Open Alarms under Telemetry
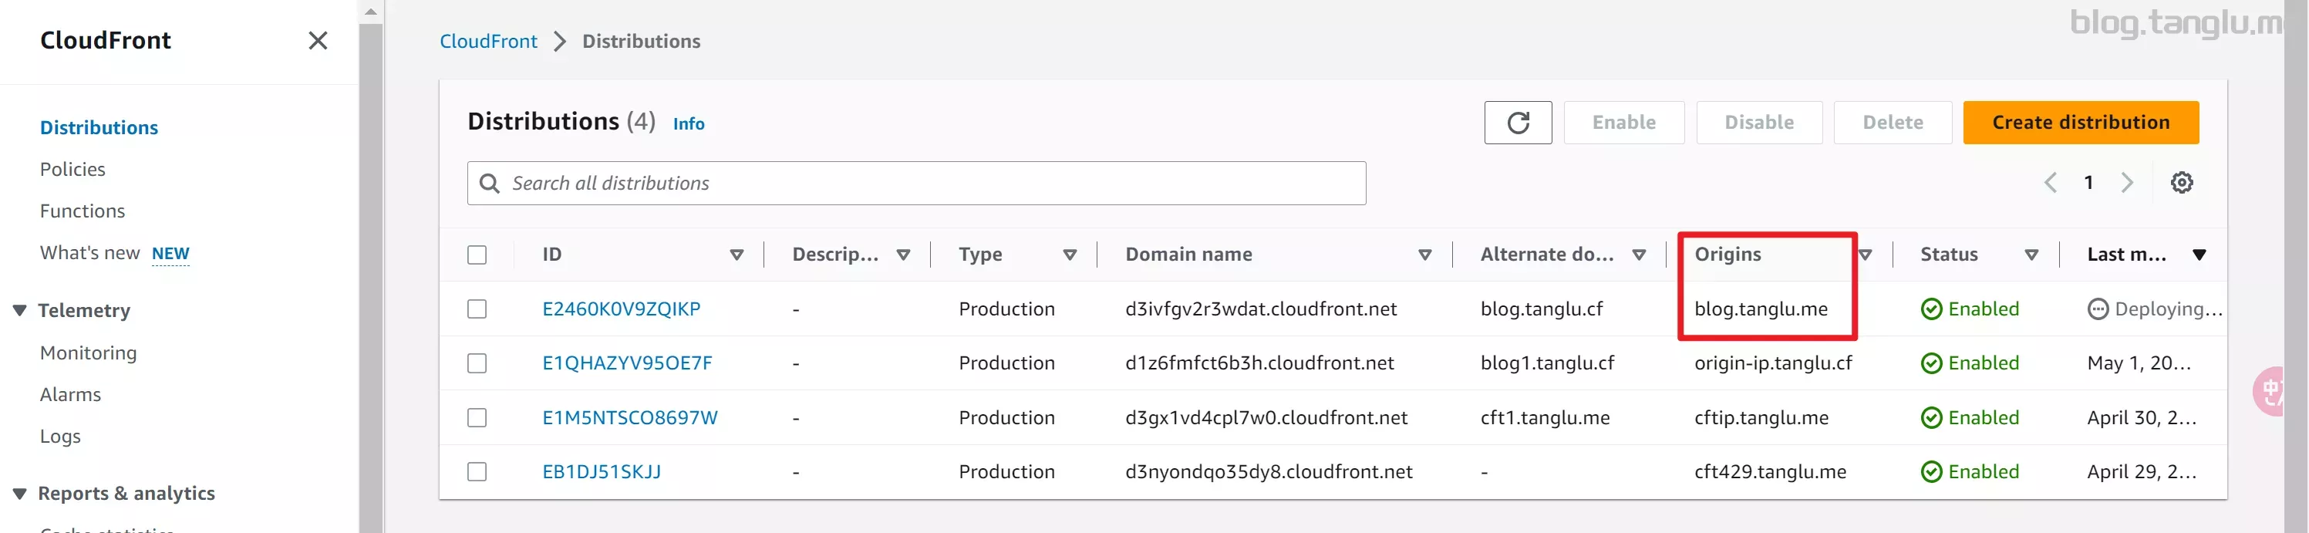2309x533 pixels. coord(70,395)
